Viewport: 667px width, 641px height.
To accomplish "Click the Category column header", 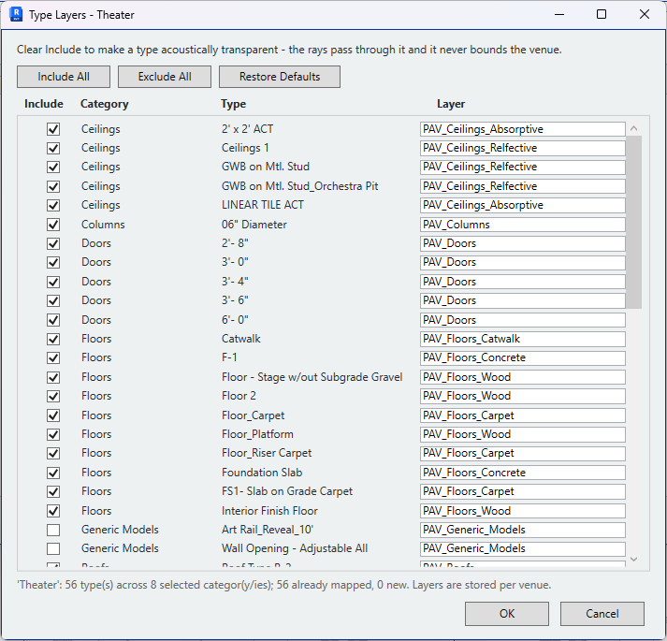I will (x=104, y=104).
